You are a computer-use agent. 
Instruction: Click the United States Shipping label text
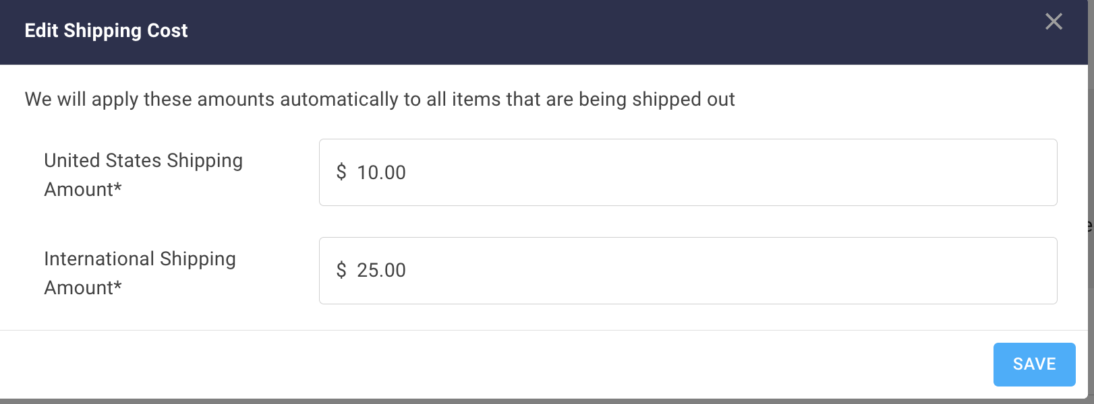click(143, 161)
